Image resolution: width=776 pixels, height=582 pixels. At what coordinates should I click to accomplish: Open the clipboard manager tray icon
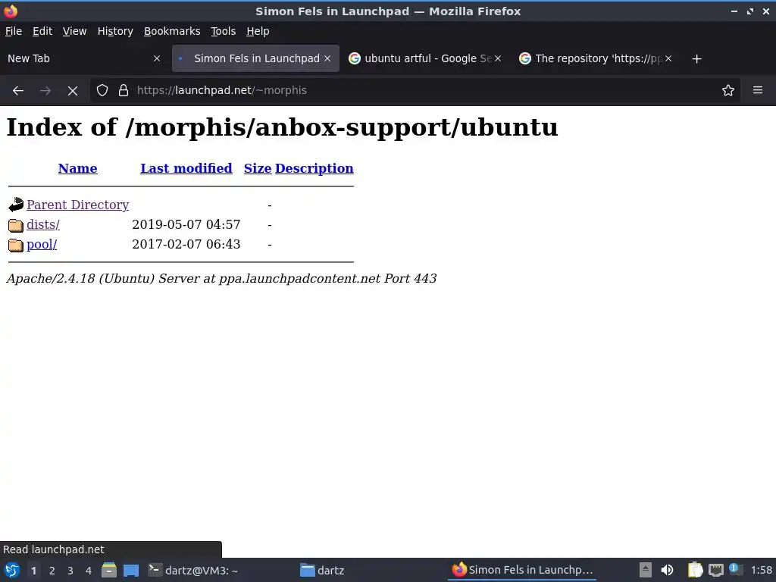click(x=696, y=570)
